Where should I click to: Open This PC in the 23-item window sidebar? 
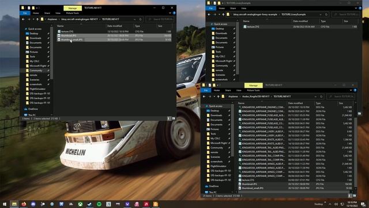coord(213,192)
